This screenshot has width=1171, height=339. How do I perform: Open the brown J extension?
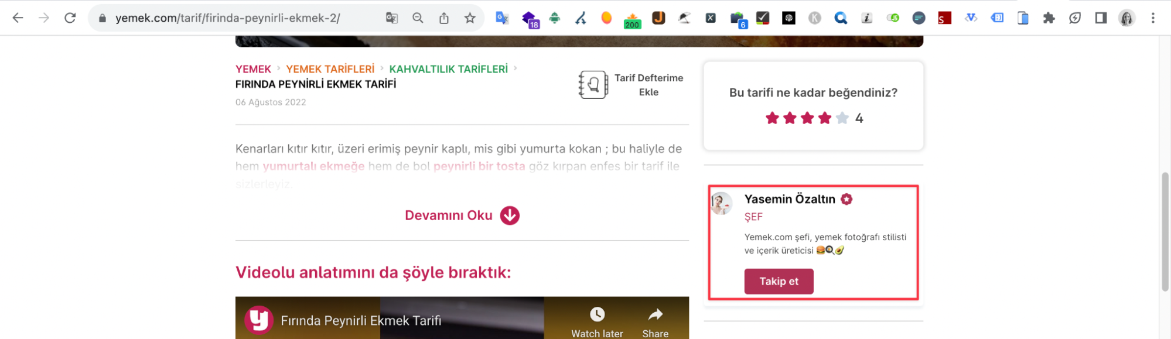[658, 18]
